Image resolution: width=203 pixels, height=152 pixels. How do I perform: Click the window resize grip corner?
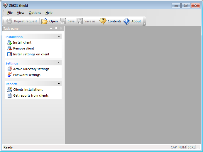(199, 148)
